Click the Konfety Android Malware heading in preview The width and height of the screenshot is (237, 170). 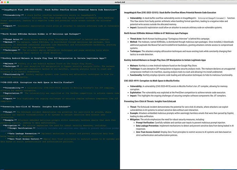coord(165,60)
